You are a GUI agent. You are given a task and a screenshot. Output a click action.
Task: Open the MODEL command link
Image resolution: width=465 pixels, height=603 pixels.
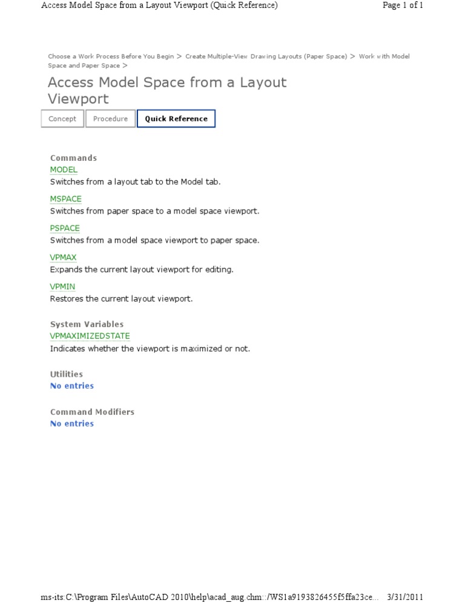click(x=64, y=170)
